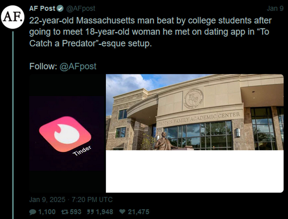
Task: Open the @AFpost handle beside the name
Action: coord(81,9)
